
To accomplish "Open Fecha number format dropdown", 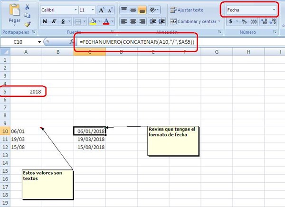I will [274, 10].
